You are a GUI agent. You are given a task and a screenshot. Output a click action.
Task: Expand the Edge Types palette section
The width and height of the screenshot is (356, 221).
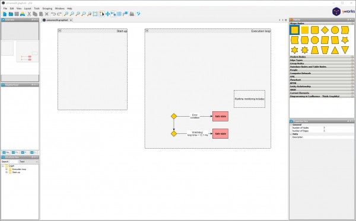click(x=322, y=60)
